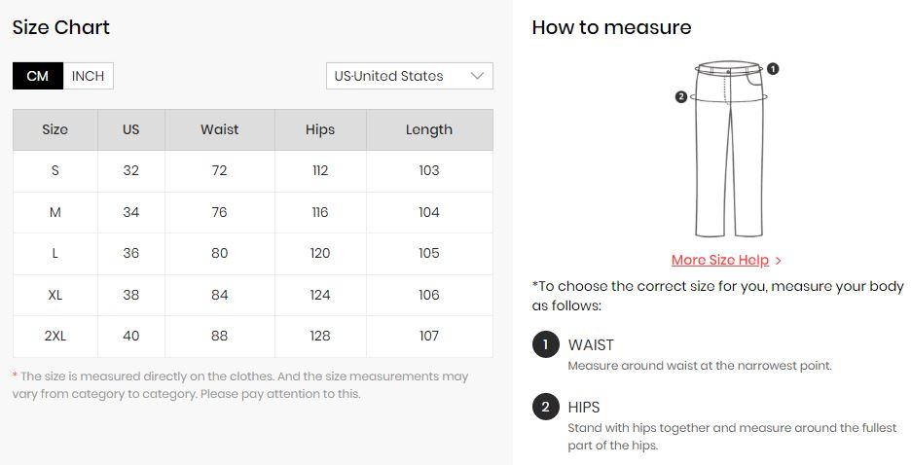Select the Hips column header

click(x=320, y=130)
